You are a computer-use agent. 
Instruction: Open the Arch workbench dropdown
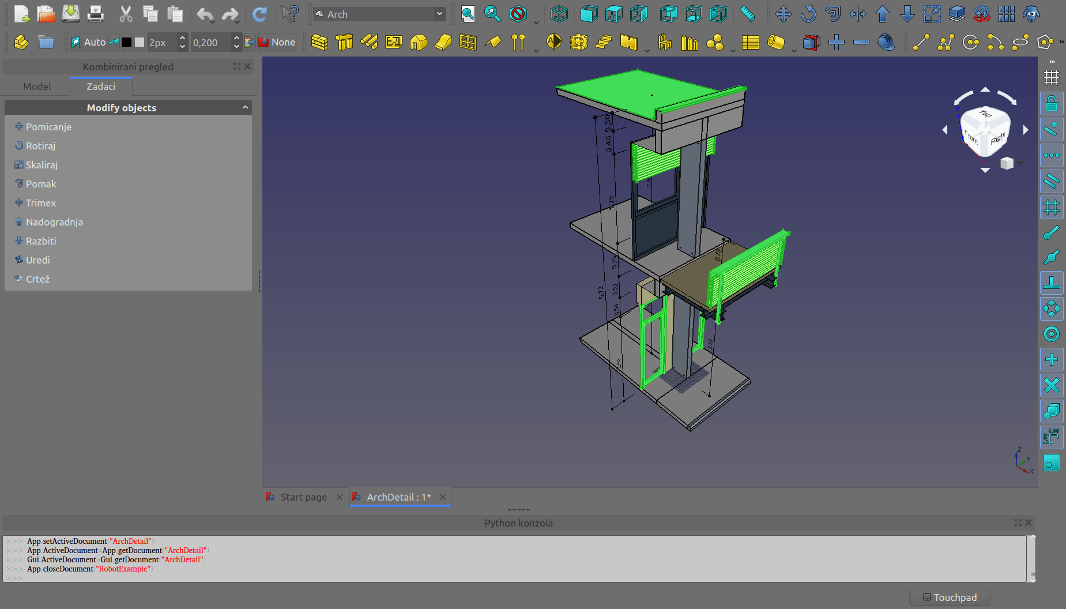pos(380,14)
